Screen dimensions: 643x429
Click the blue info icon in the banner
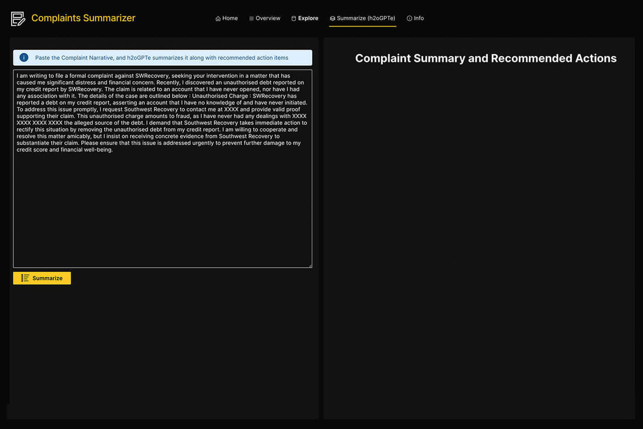tap(24, 57)
